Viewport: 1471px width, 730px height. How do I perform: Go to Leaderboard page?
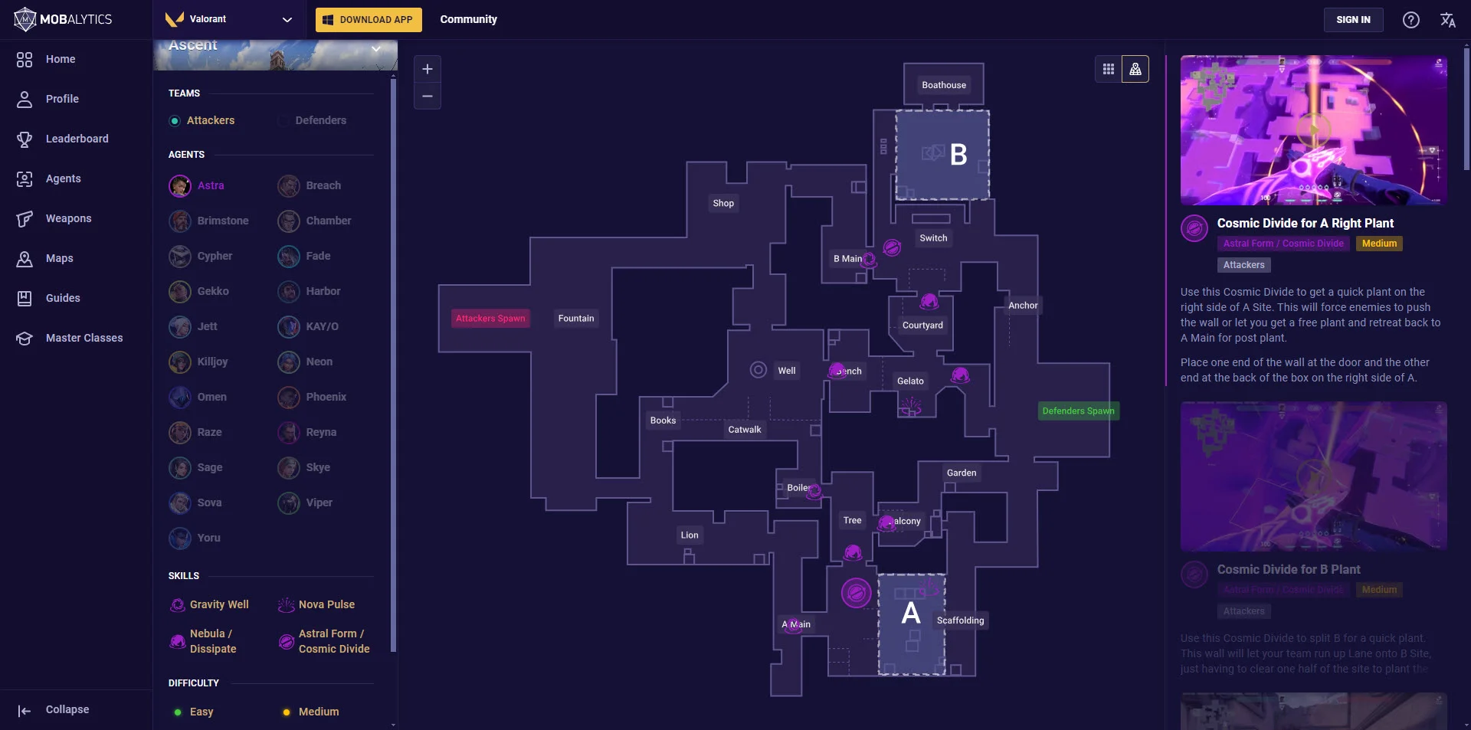coord(77,139)
